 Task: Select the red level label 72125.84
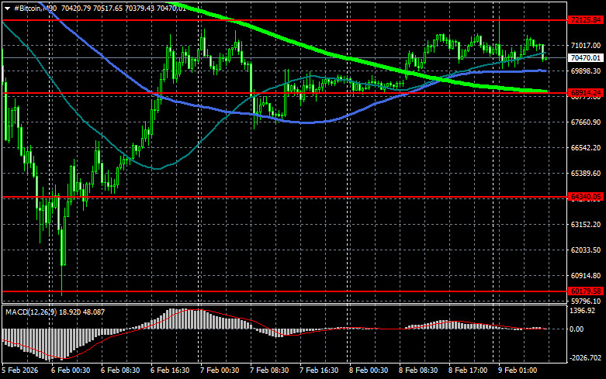point(586,20)
